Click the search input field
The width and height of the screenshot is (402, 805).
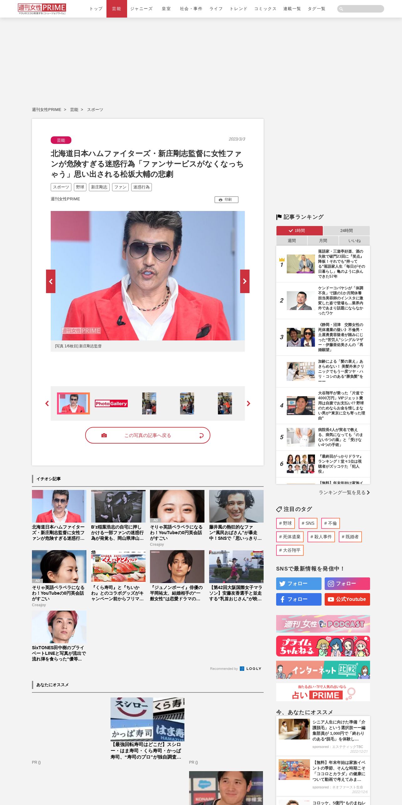coord(361,9)
